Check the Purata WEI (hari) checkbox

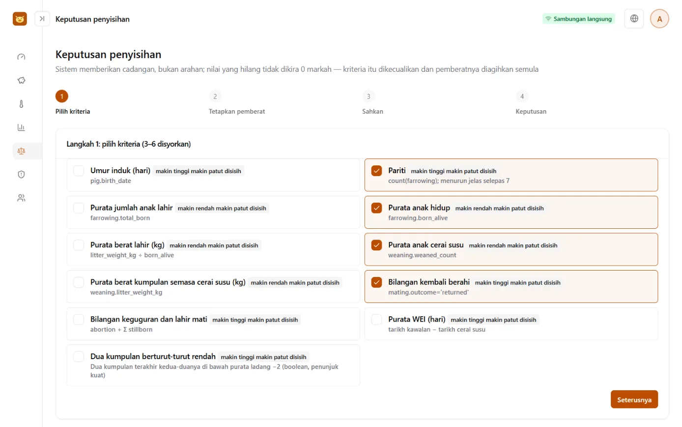coord(376,320)
